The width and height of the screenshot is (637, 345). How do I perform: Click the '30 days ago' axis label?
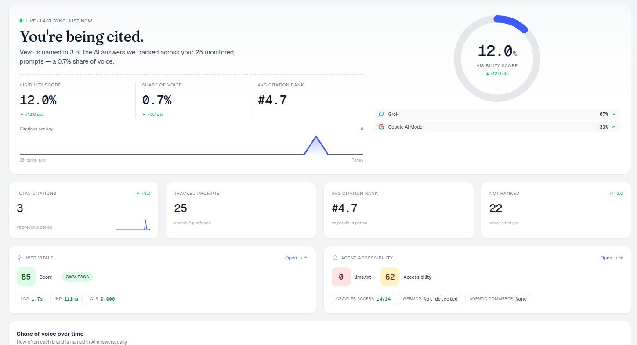[33, 160]
